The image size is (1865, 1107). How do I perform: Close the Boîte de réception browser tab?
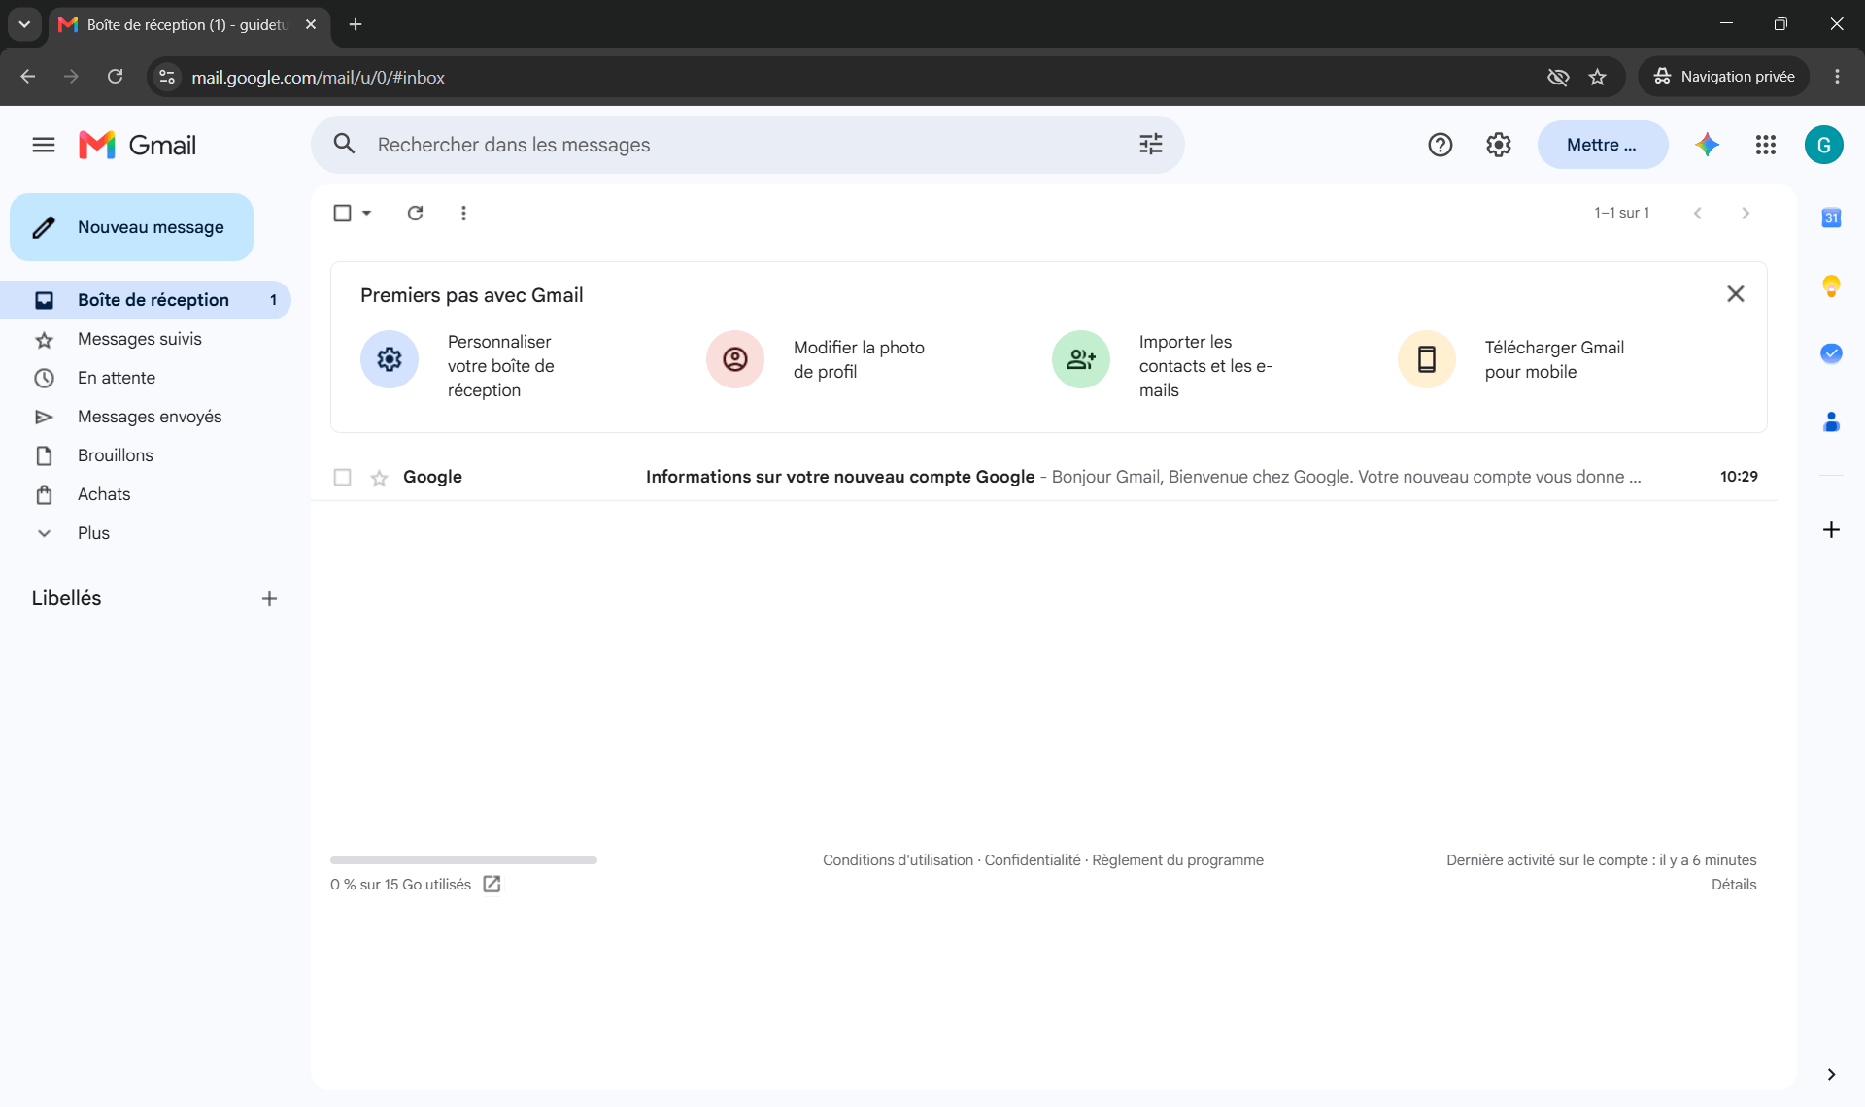tap(311, 24)
